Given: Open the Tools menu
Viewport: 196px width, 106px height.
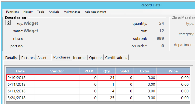Looking at the screenshot, I should tap(40, 12).
